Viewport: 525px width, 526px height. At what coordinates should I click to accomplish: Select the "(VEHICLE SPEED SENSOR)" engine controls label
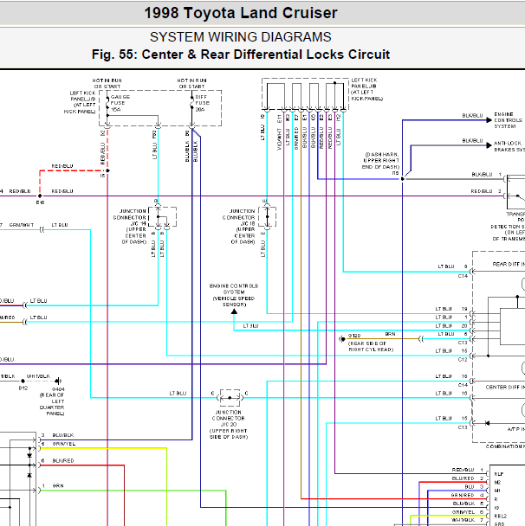[234, 301]
